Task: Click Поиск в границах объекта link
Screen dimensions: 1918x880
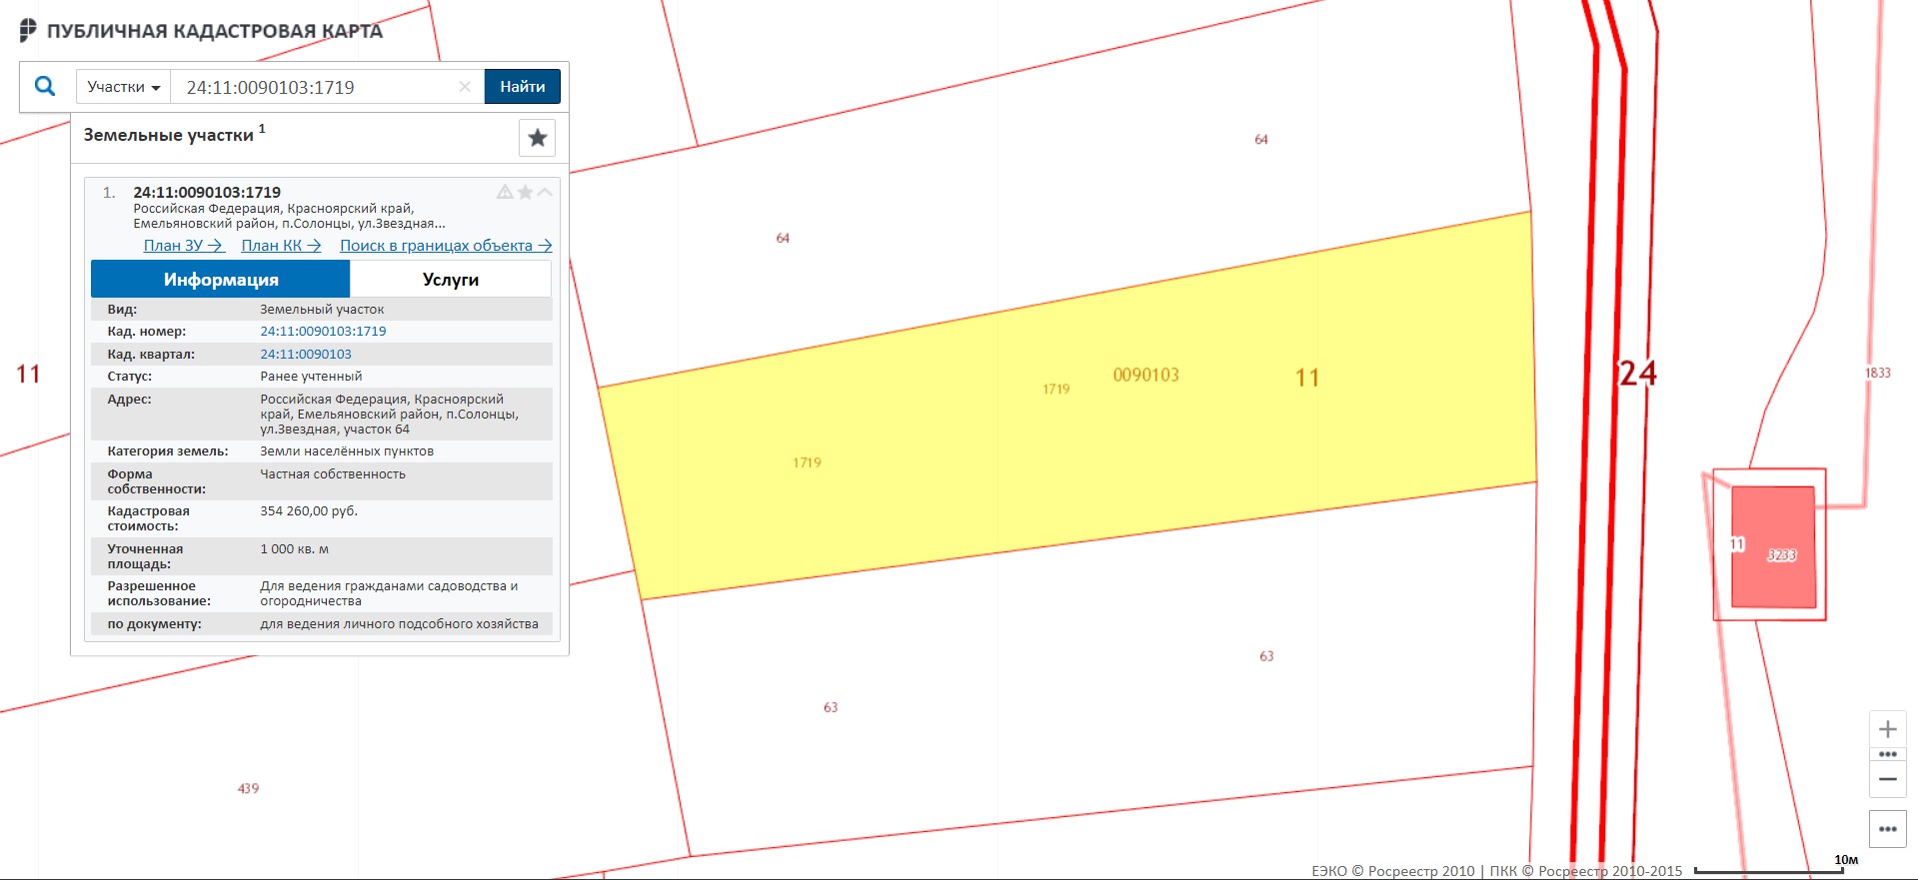Action: click(x=446, y=246)
